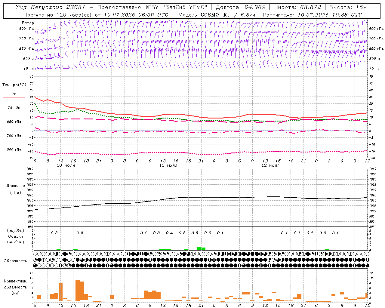Click the 850 гПа entry in the temperature legend

tap(14, 122)
